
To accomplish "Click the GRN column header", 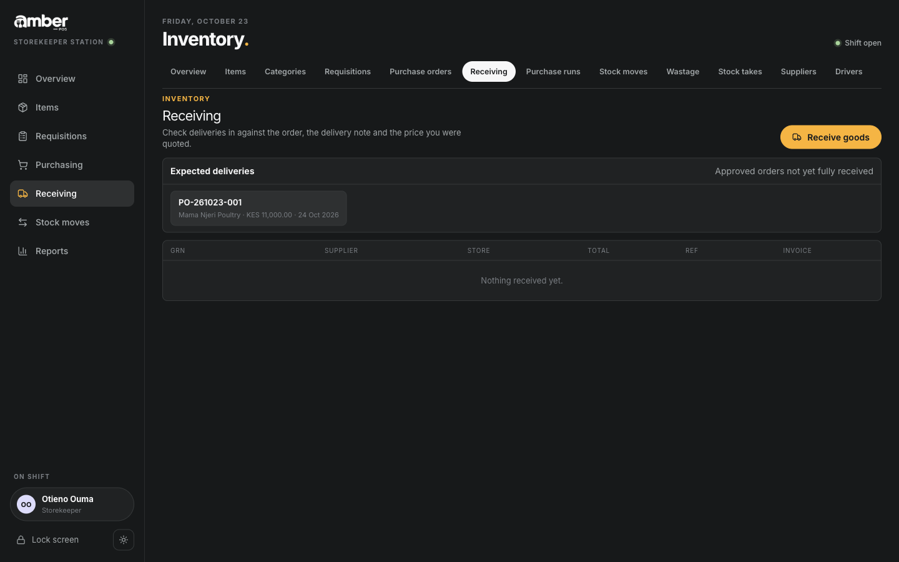I will click(x=178, y=250).
